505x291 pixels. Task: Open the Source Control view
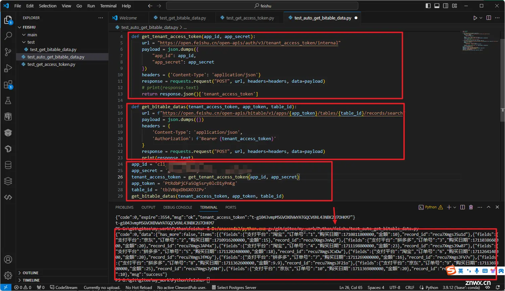(x=8, y=52)
